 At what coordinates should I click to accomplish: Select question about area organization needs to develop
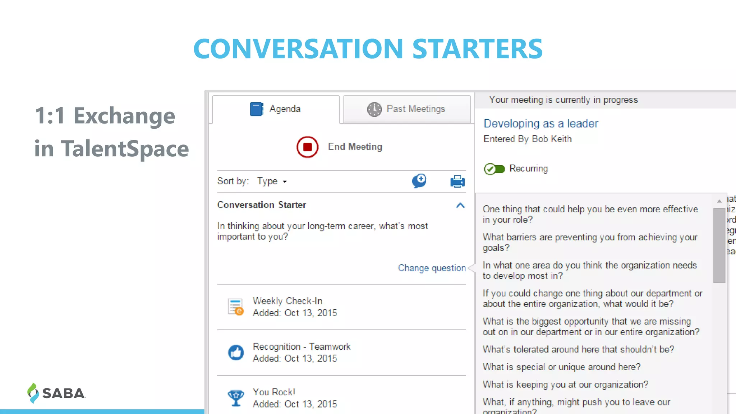tap(590, 270)
